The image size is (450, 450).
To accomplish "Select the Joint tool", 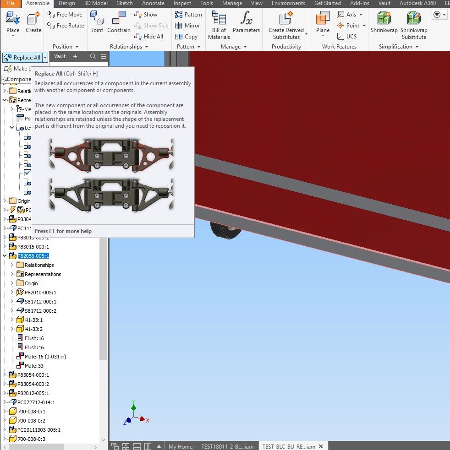I will click(x=97, y=21).
